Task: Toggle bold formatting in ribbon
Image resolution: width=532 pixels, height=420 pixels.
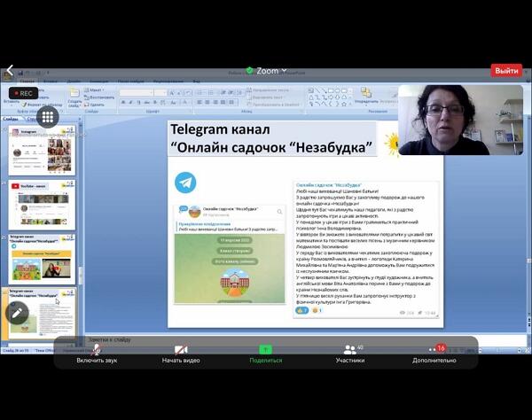Action: tap(123, 102)
